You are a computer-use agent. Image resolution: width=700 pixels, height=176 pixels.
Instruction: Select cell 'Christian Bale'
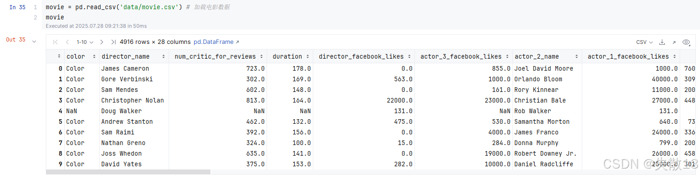(540, 100)
